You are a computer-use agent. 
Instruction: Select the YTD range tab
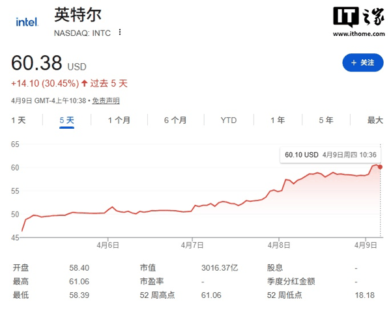229,120
